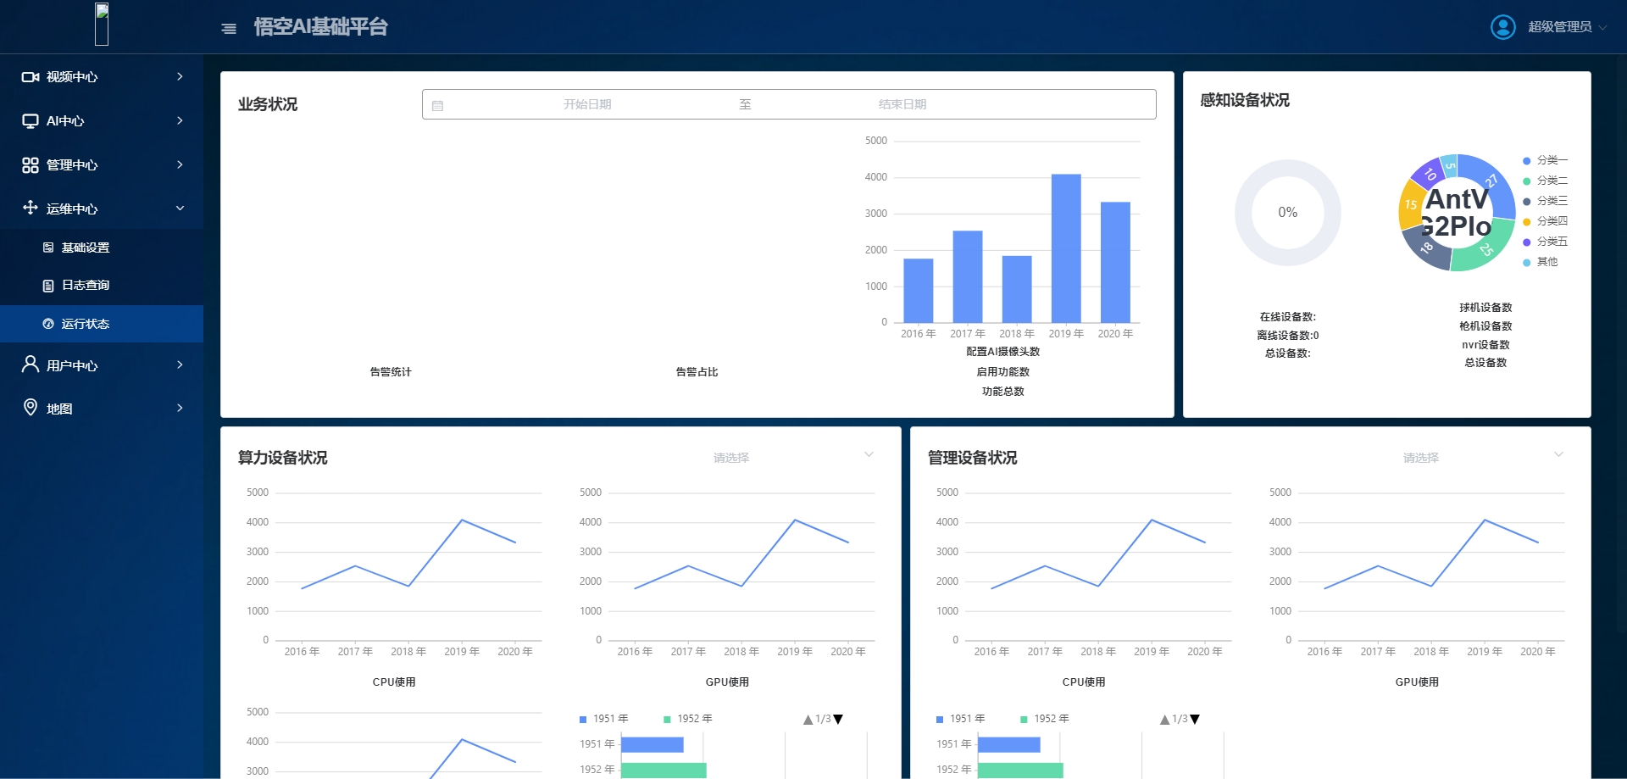The width and height of the screenshot is (1627, 779).
Task: Click the 运维中心 move icon
Action: (31, 208)
